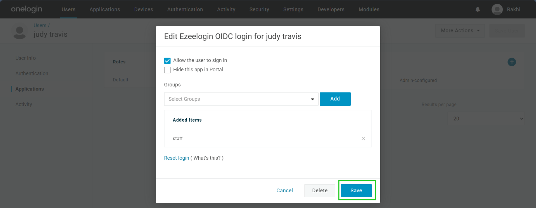This screenshot has height=208, width=536.
Task: Click the Default role cell
Action: click(121, 80)
